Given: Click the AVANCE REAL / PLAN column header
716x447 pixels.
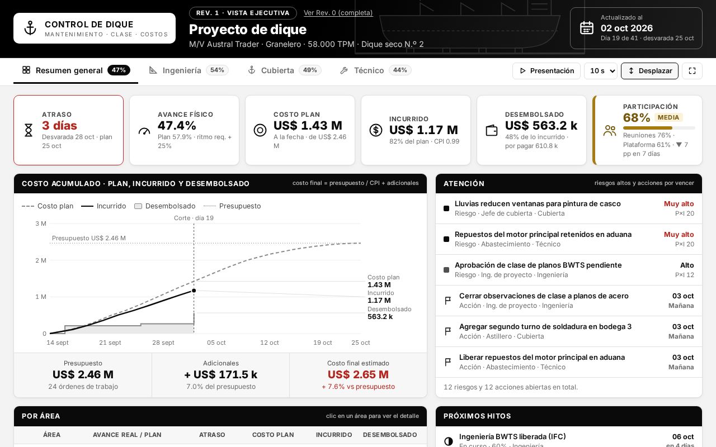Looking at the screenshot, I should [127, 435].
